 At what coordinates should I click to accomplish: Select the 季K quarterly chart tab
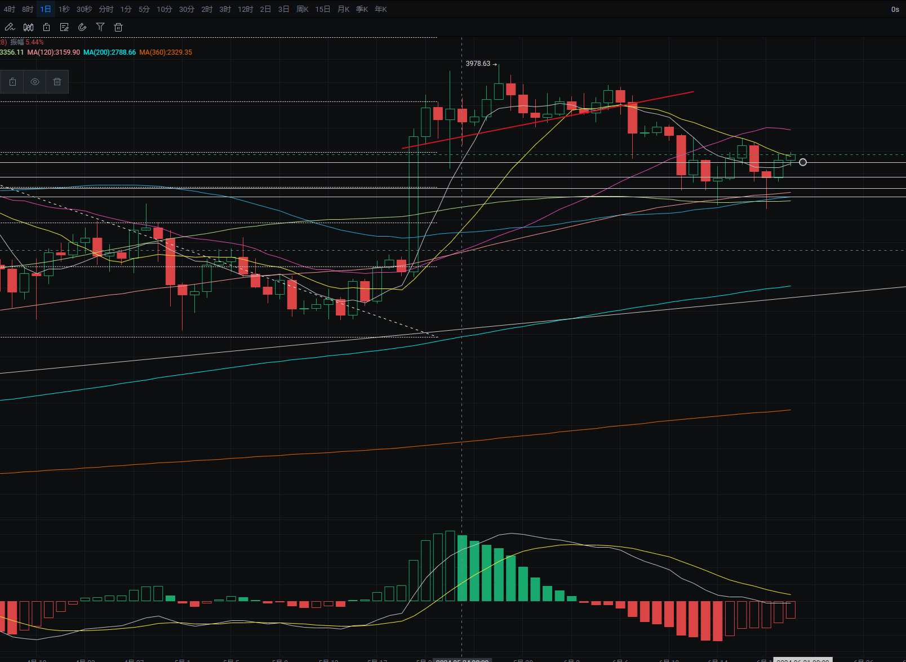pos(362,9)
